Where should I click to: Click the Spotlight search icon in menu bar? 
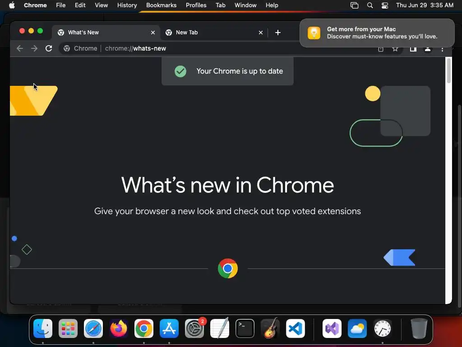(x=370, y=5)
